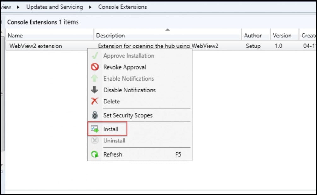Choose Enable Notifications menu entry
The height and width of the screenshot is (195, 317).
pyautogui.click(x=140, y=79)
